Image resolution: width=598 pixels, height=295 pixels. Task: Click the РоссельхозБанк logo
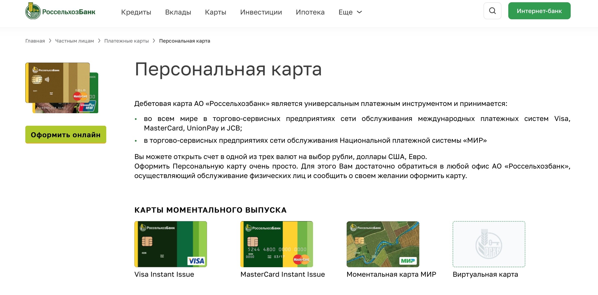click(60, 11)
